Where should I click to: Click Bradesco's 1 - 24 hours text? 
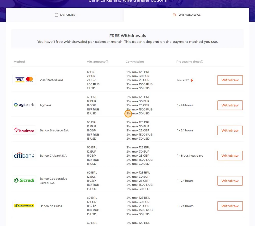(185, 130)
